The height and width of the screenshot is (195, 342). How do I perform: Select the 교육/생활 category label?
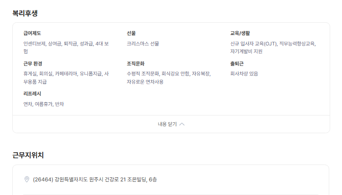(x=240, y=33)
